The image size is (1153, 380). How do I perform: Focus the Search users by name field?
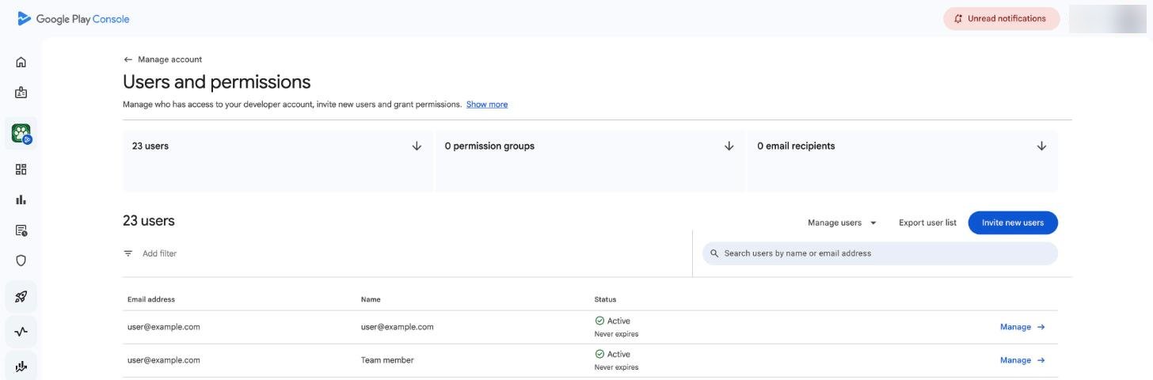click(x=880, y=253)
